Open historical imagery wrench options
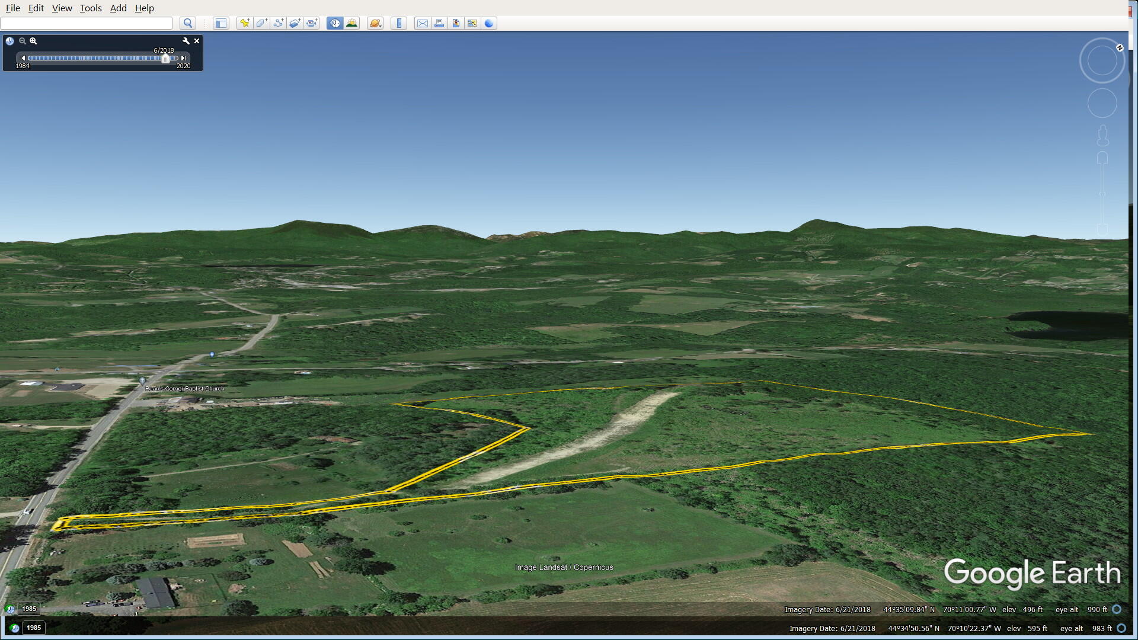This screenshot has width=1138, height=640. (186, 41)
